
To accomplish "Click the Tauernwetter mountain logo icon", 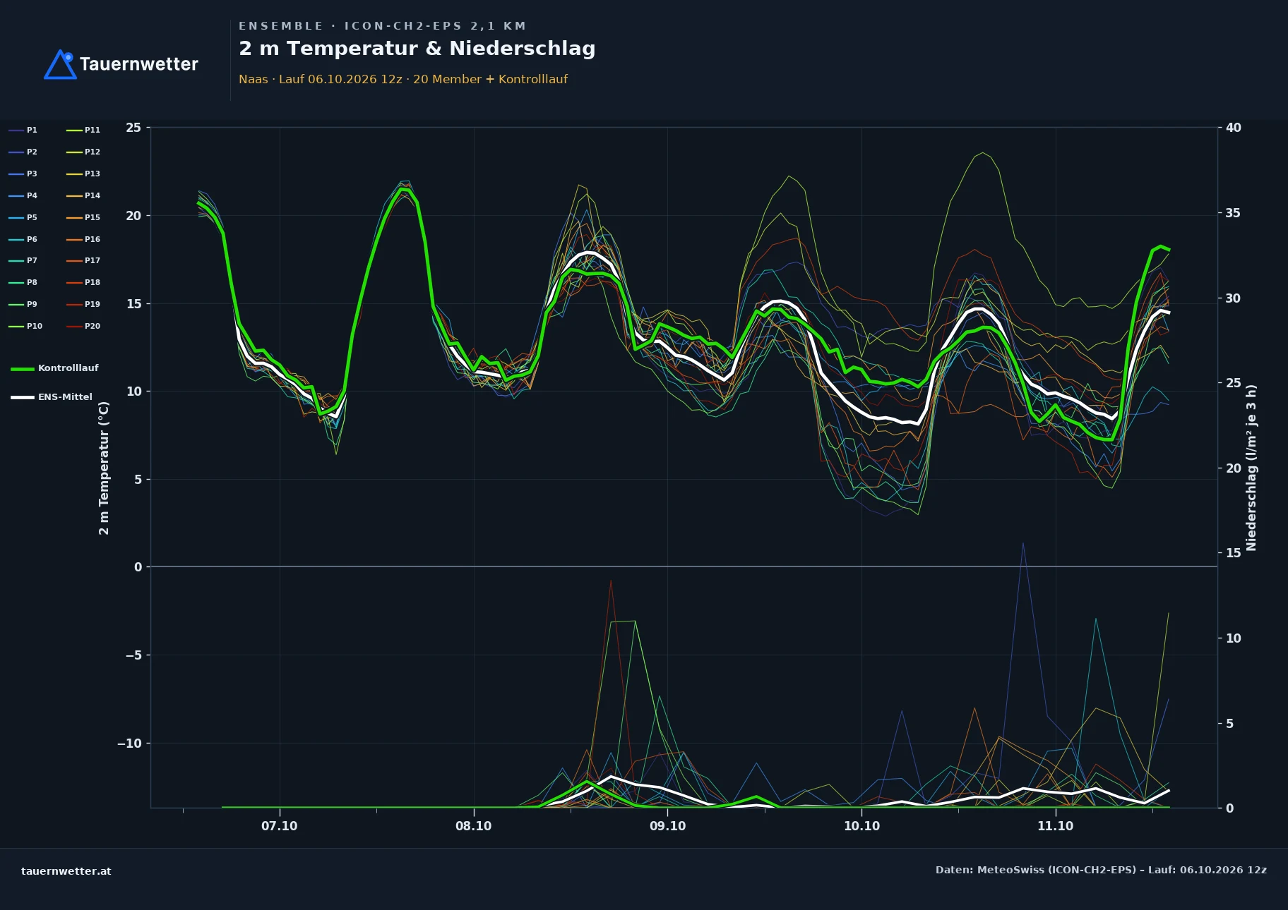I will [60, 64].
